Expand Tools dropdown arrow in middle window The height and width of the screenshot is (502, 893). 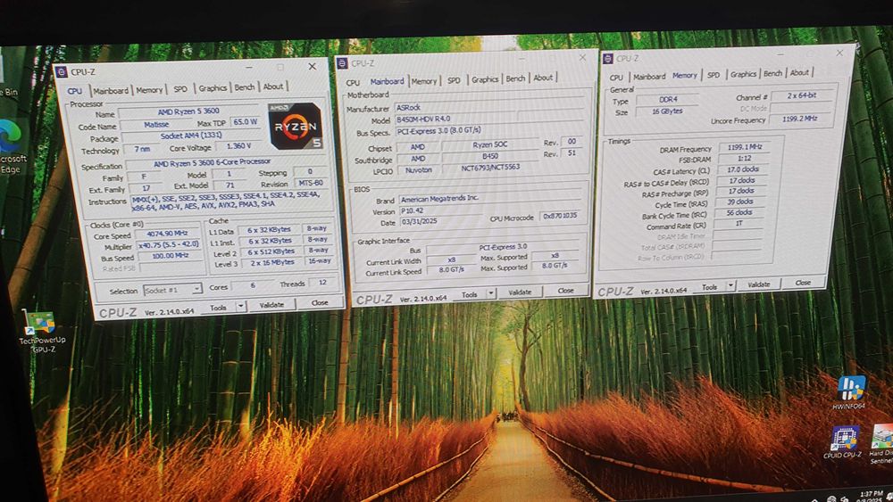pyautogui.click(x=491, y=293)
